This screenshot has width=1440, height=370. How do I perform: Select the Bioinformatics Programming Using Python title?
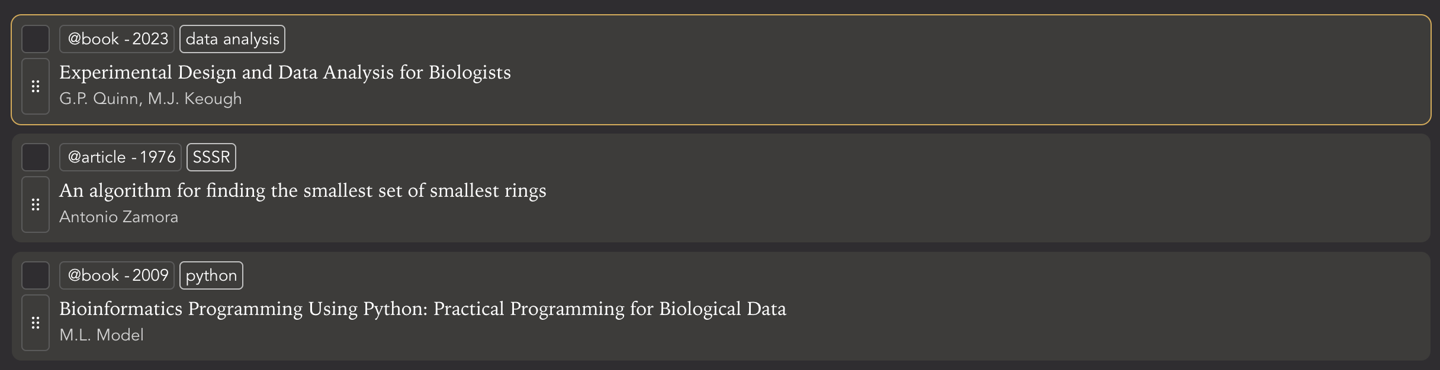[423, 309]
